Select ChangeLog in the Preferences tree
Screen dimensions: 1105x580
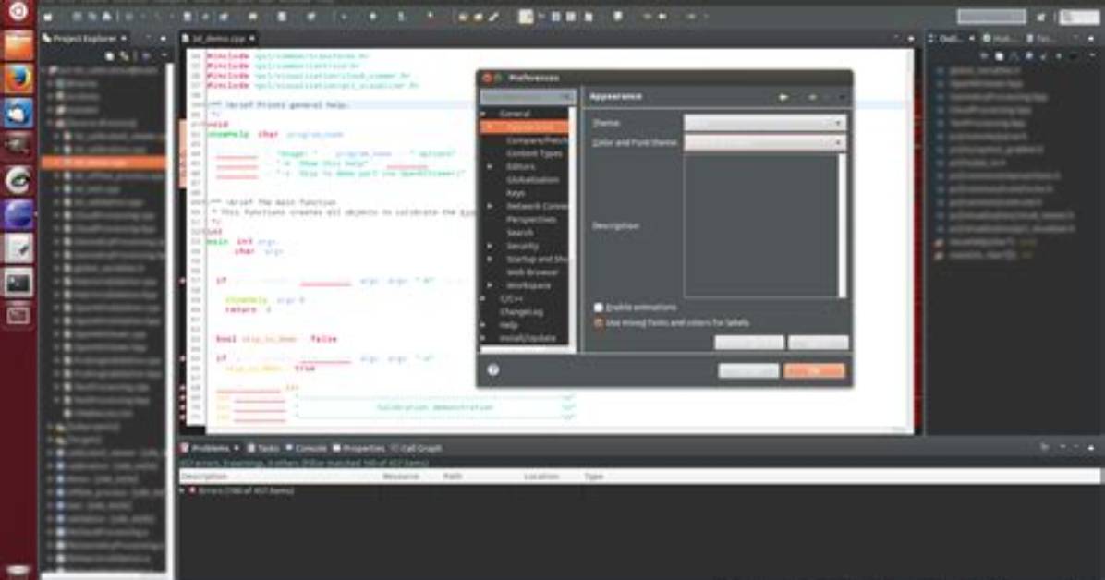coord(521,311)
